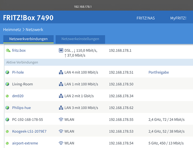Screen dimensions: 193x148
Task: Click the FRITZ!Box 7490 title logo
Action: (28, 18)
